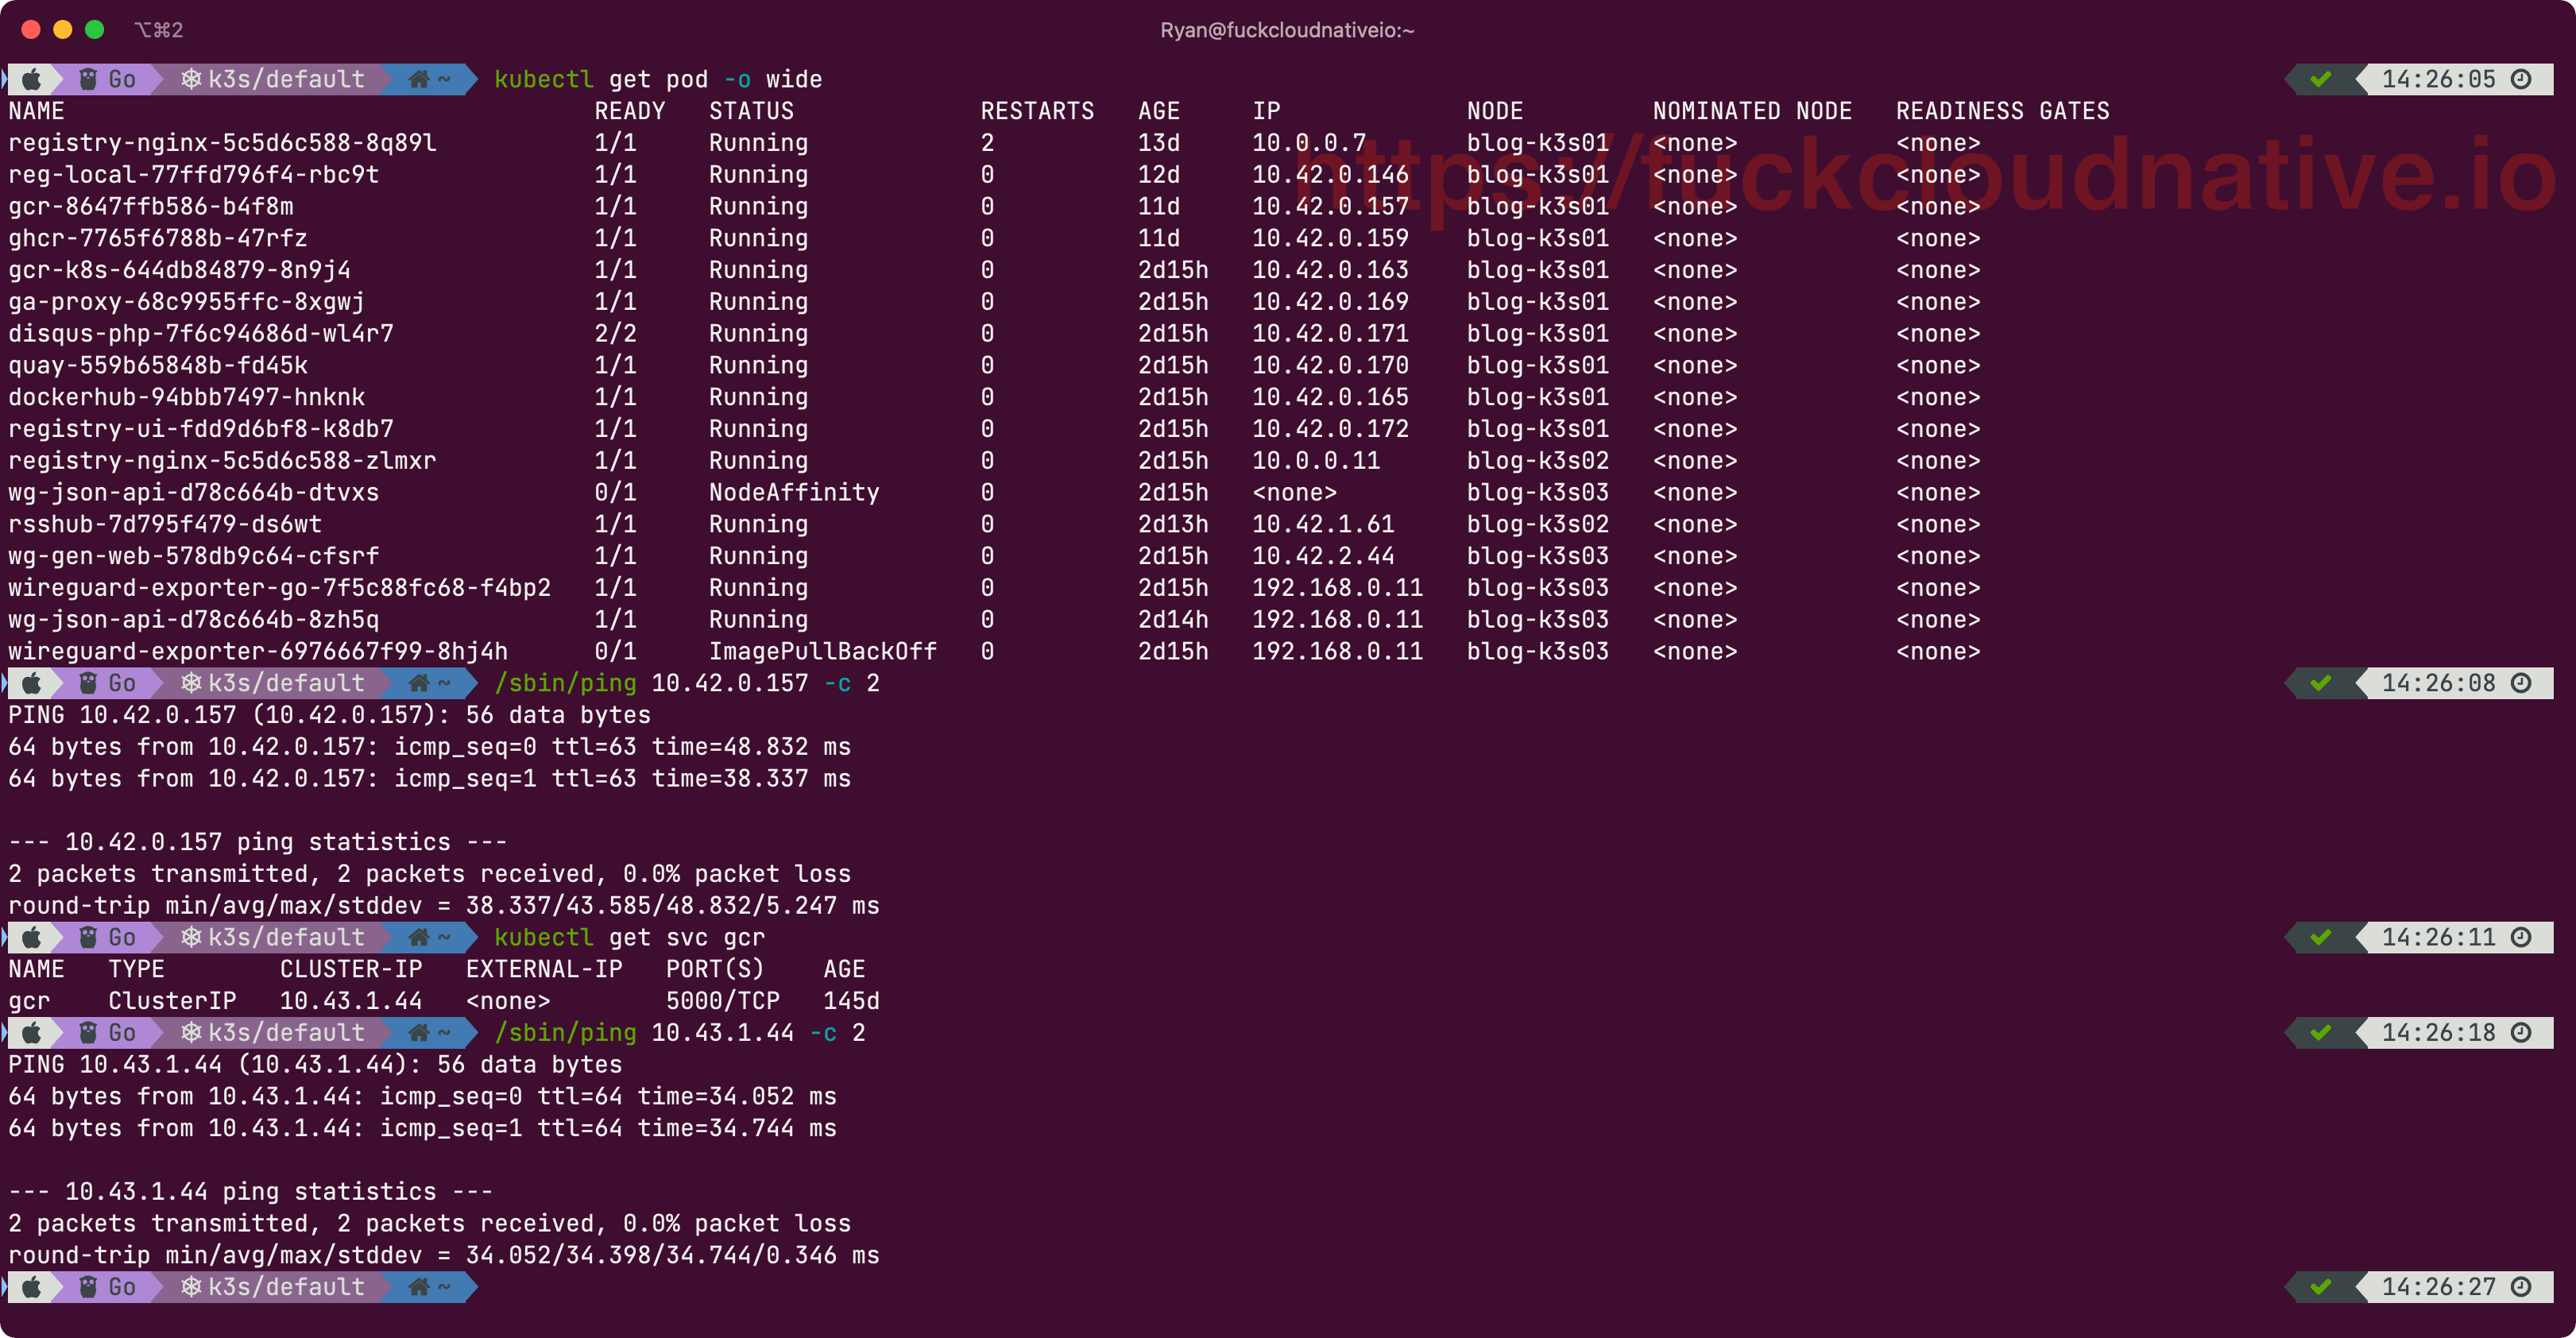The image size is (2576, 1338).
Task: Click the green fullscreen window button
Action: pyautogui.click(x=95, y=30)
